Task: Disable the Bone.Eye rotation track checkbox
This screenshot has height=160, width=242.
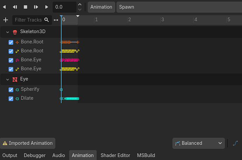Action: coord(11,60)
